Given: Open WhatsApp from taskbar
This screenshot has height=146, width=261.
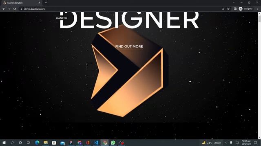Looking at the screenshot, I should [x=113, y=142].
